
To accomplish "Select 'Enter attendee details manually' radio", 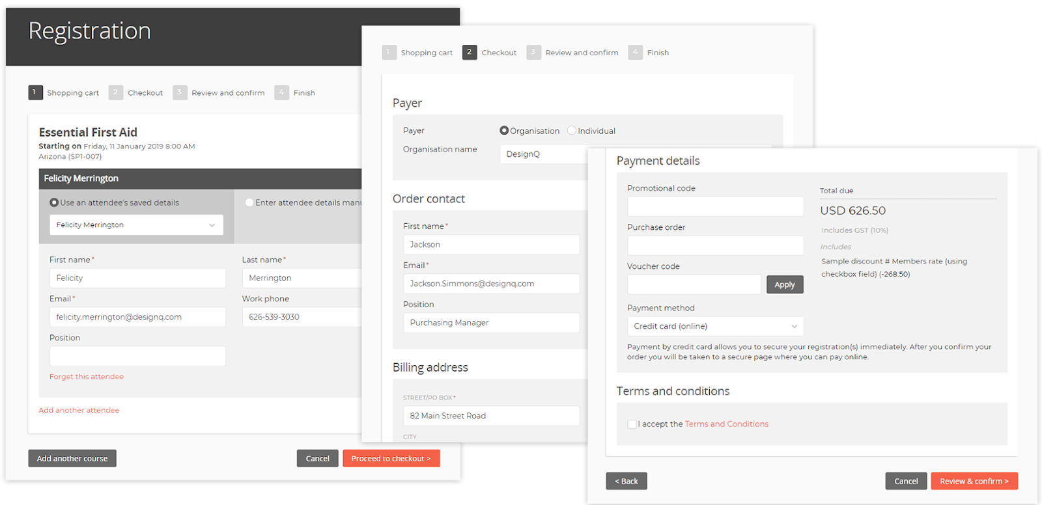I will tap(249, 202).
